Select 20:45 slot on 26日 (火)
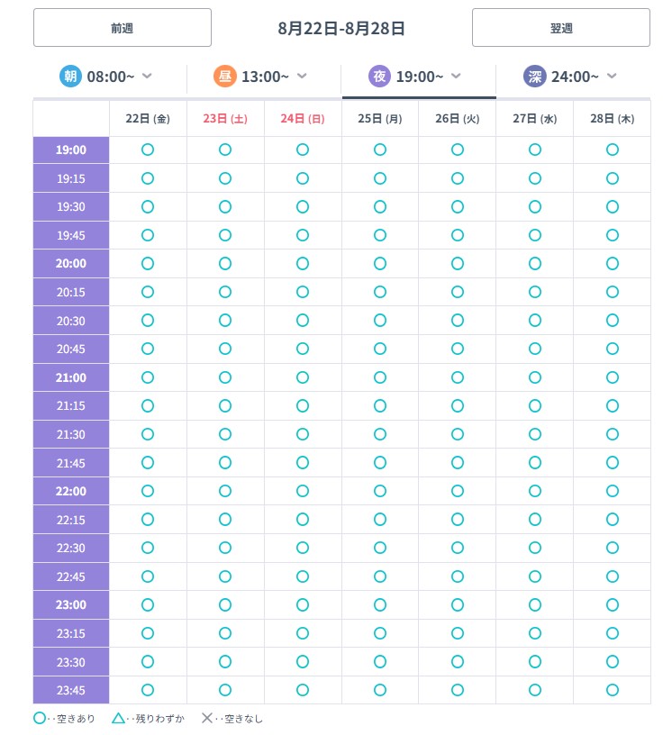This screenshot has height=735, width=672. tap(458, 349)
